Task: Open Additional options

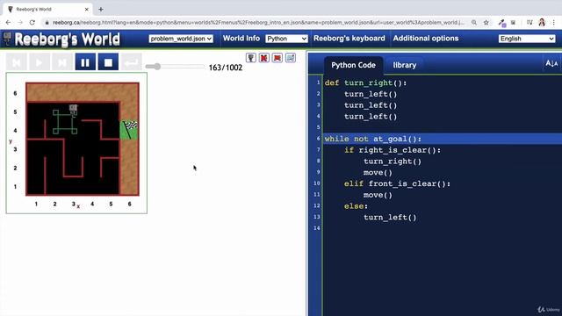Action: pyautogui.click(x=425, y=39)
